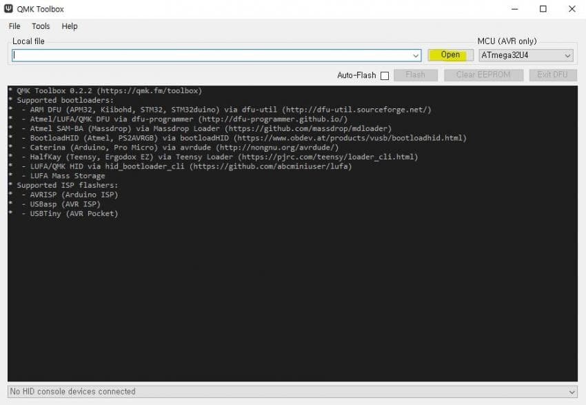The width and height of the screenshot is (586, 405).
Task: Click the QMK Toolbox app icon in title bar
Action: (x=8, y=8)
